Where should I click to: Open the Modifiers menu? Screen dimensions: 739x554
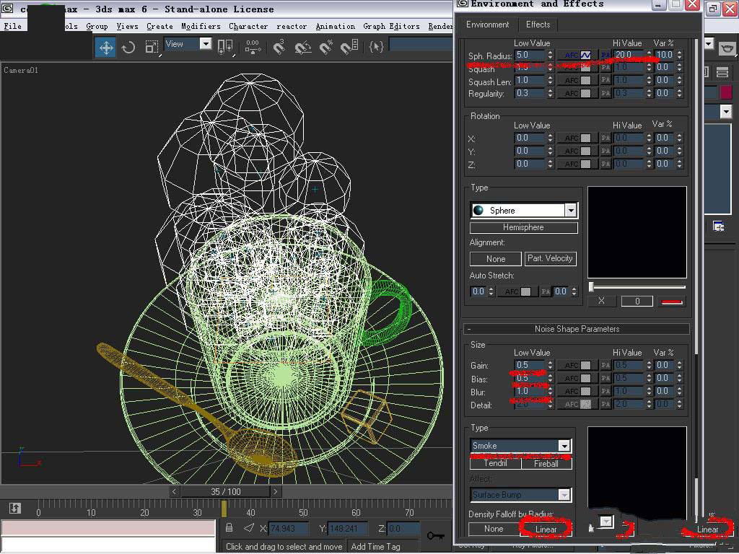point(201,26)
